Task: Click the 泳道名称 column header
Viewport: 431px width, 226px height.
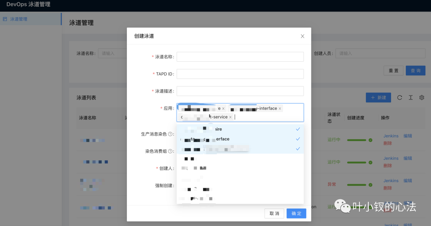Action: [x=88, y=118]
